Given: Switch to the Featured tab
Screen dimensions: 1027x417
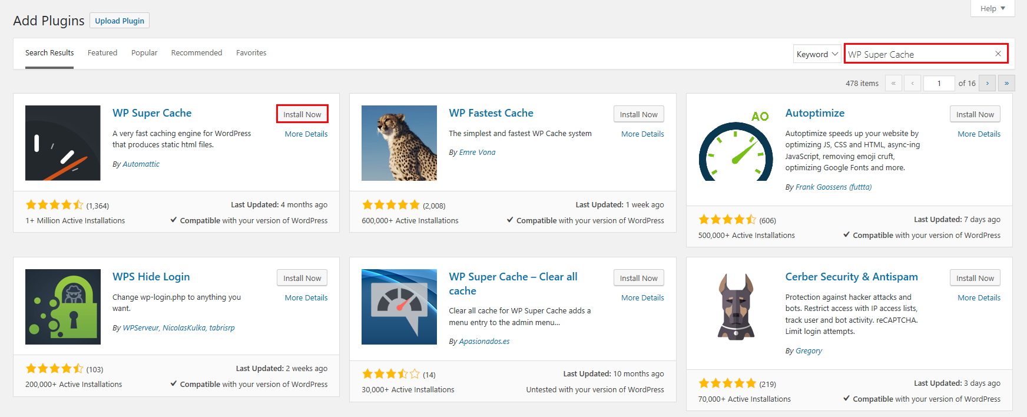Looking at the screenshot, I should 102,53.
